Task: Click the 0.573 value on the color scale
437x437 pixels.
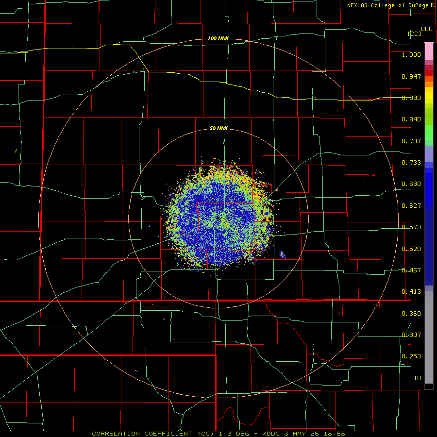Action: [x=411, y=227]
